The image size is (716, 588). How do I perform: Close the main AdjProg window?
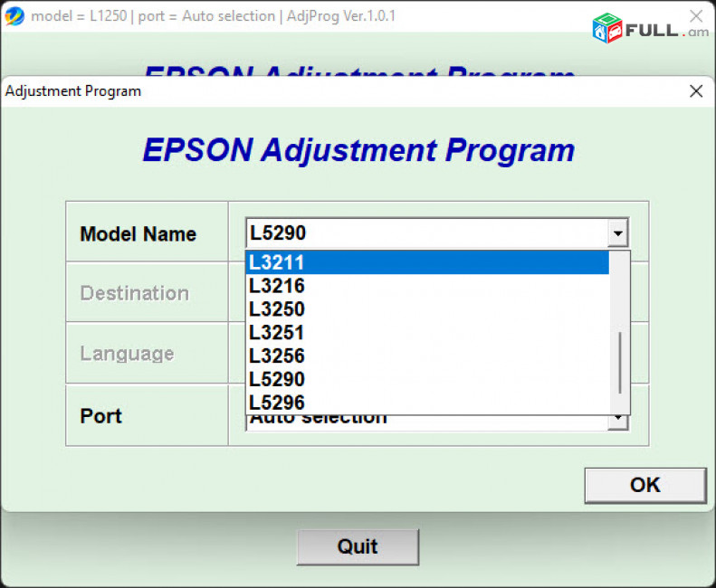pos(696,16)
